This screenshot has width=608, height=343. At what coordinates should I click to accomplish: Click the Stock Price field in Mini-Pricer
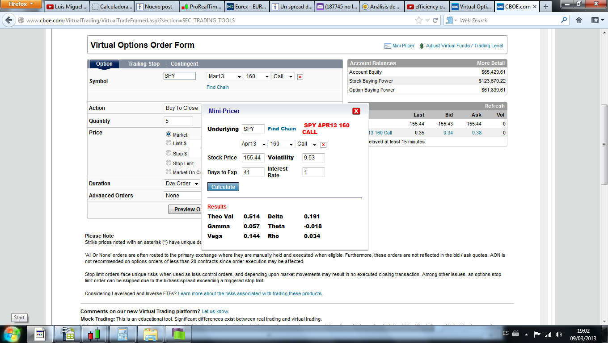pos(253,158)
